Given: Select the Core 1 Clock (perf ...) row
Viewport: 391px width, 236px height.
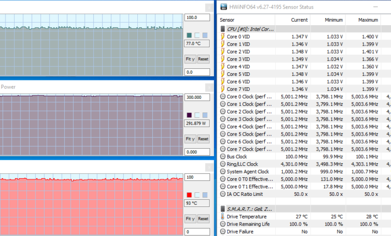Looking at the screenshot, I should [x=304, y=104].
